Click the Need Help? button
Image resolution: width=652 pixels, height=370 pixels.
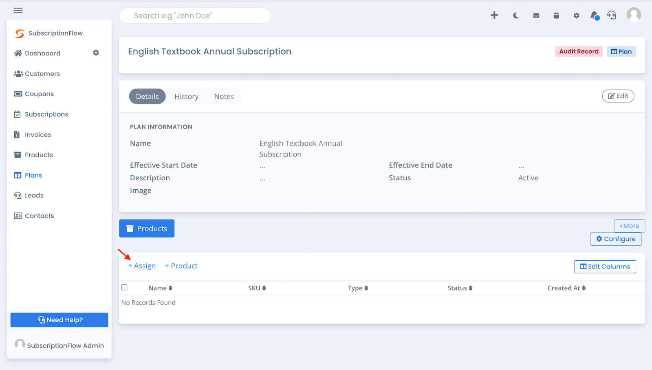[59, 320]
